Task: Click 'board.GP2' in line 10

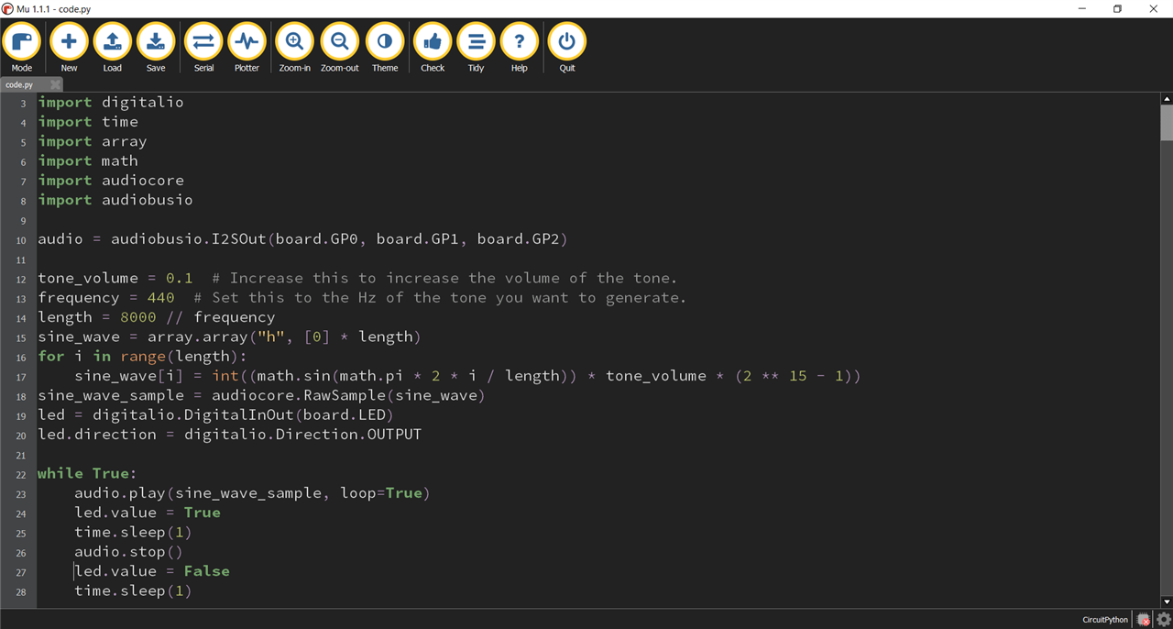Action: tap(518, 239)
